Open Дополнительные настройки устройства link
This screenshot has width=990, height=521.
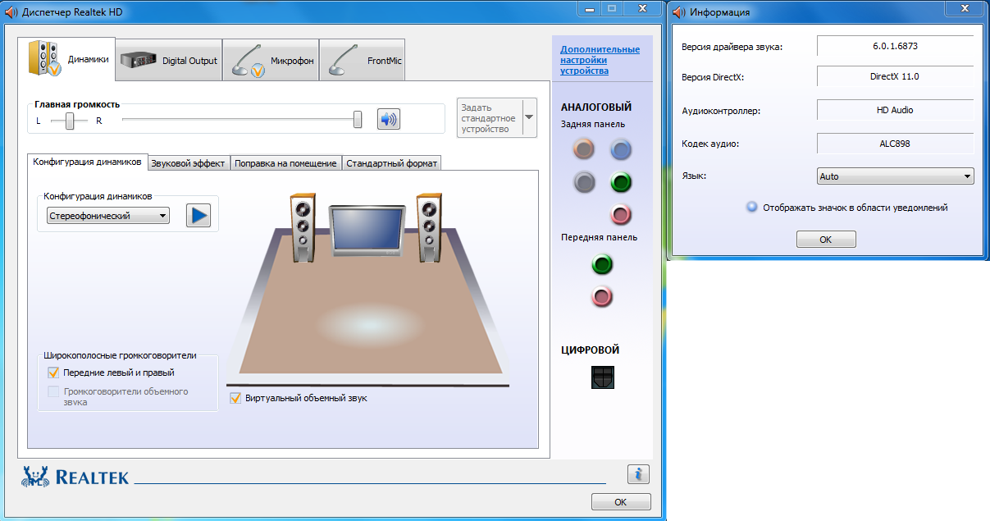point(600,60)
